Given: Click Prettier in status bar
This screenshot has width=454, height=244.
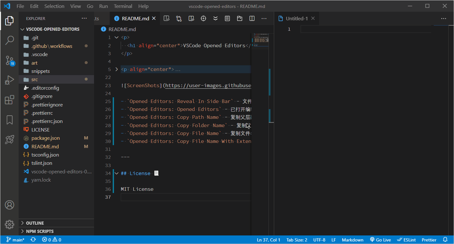Looking at the screenshot, I should [429, 240].
